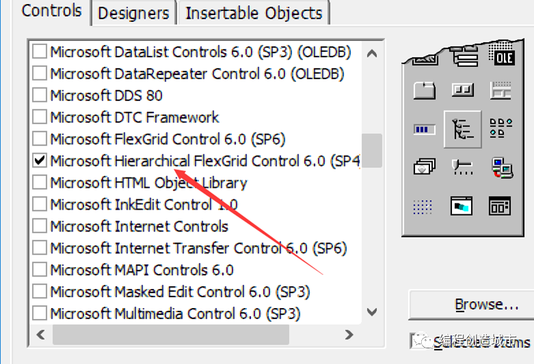Click the ImageList control icon
The width and height of the screenshot is (534, 364).
coord(425,167)
